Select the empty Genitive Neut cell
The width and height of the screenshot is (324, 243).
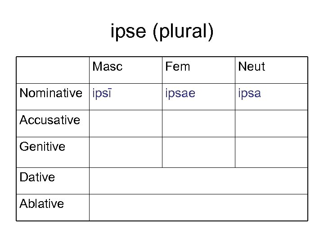271,152
